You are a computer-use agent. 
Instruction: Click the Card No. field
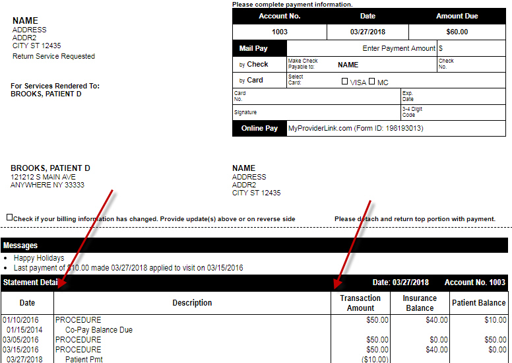pos(317,96)
